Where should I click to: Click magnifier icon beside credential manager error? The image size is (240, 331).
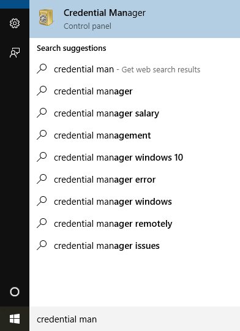[x=42, y=179]
